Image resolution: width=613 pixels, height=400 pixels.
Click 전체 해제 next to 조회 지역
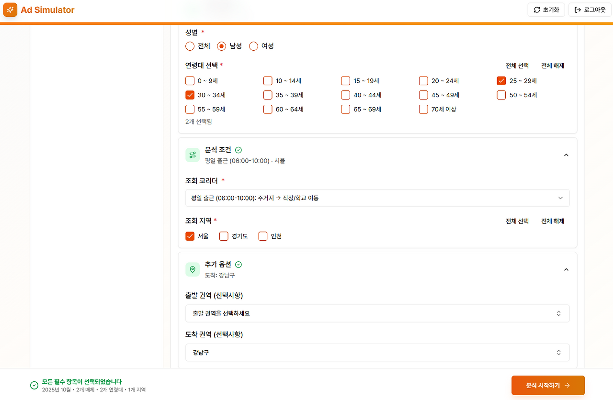pos(552,221)
